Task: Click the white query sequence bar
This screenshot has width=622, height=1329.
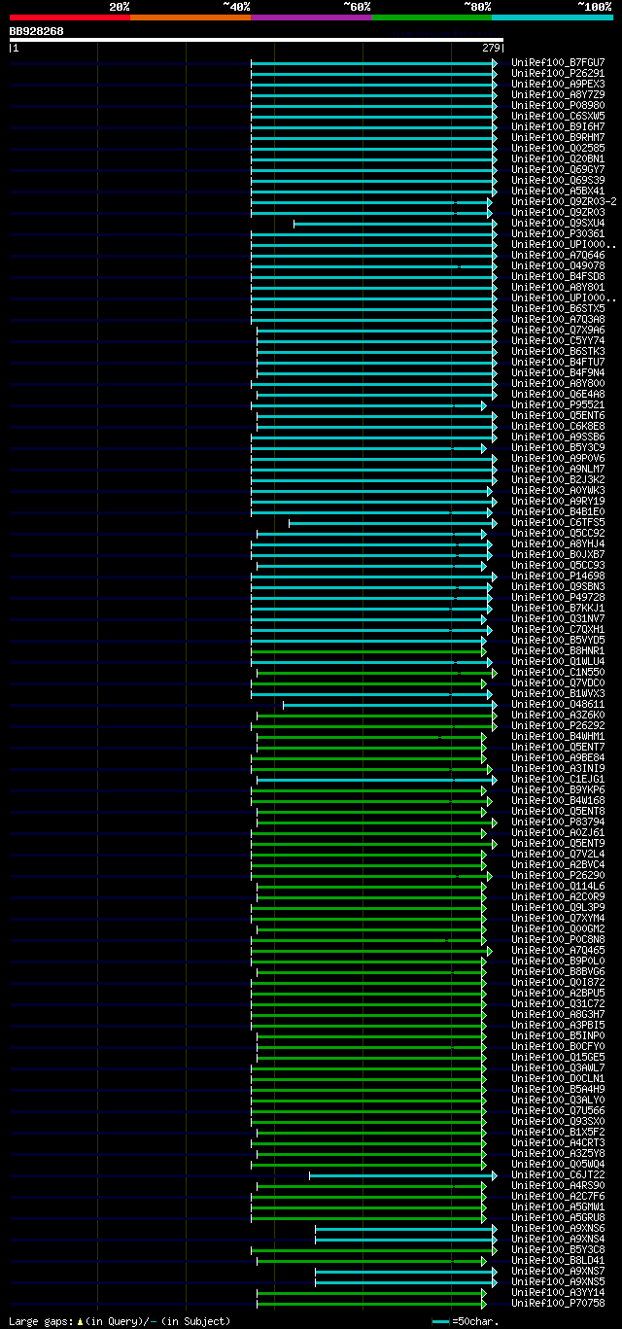Action: [256, 40]
